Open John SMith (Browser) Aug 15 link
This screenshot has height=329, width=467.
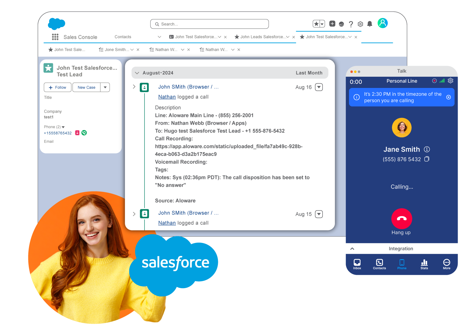click(x=188, y=213)
